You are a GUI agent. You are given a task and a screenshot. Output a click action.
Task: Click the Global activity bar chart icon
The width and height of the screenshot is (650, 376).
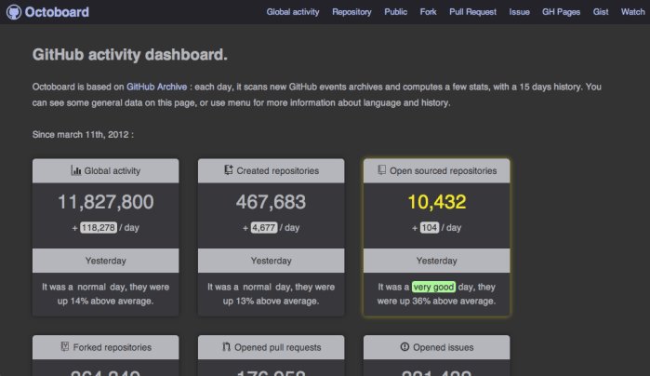click(76, 171)
